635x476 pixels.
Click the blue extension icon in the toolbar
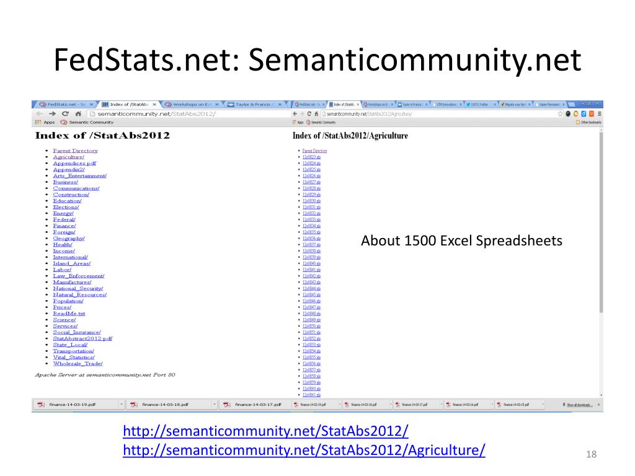(584, 114)
